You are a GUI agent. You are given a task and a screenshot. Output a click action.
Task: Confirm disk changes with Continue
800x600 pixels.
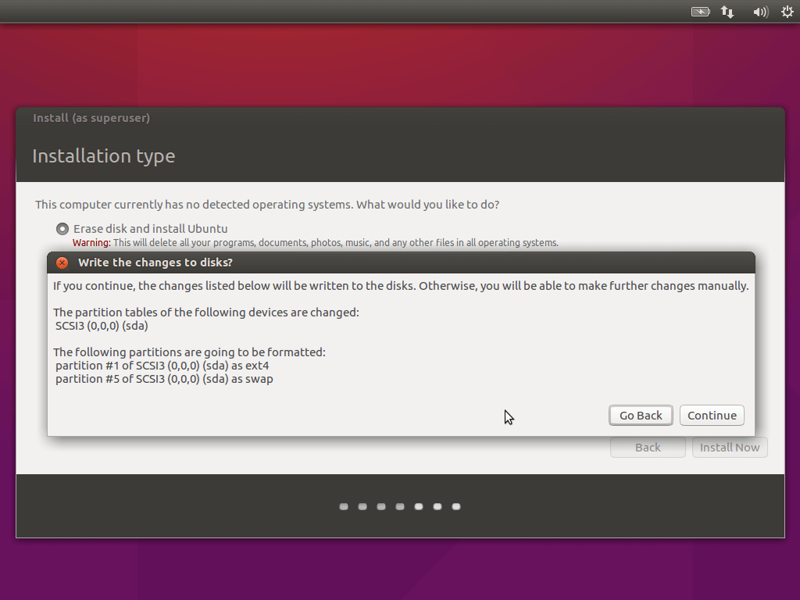point(712,416)
